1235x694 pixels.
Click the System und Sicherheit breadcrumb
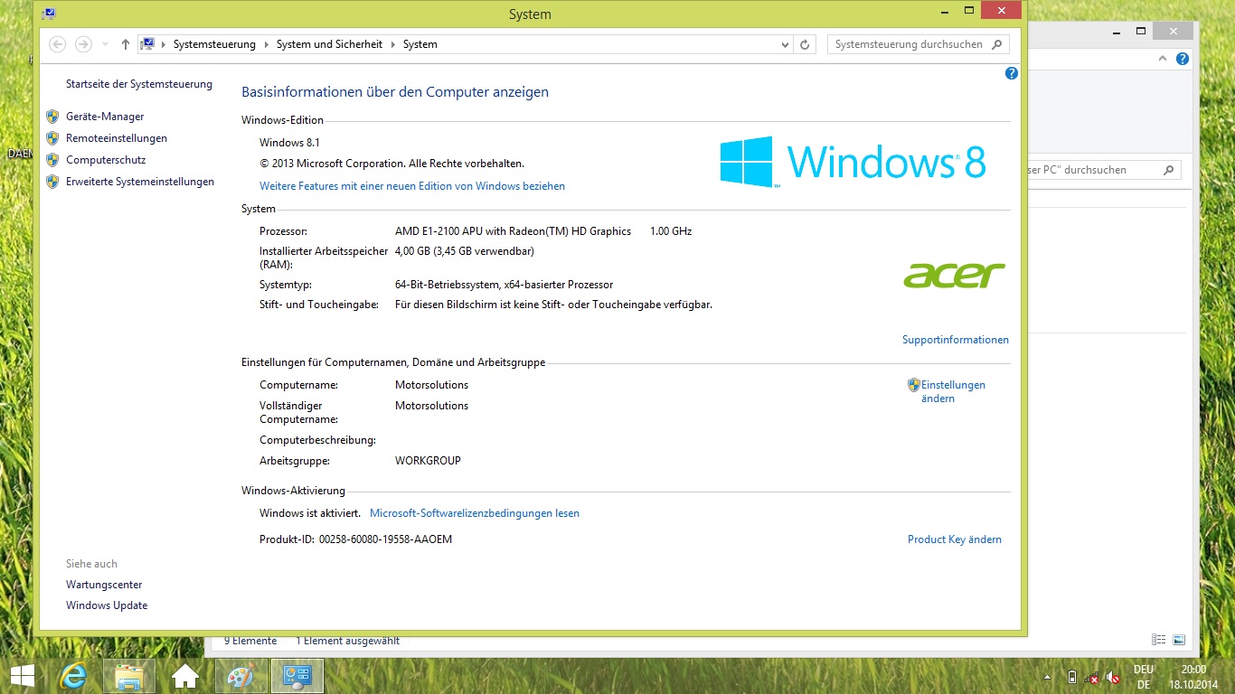[x=329, y=44]
